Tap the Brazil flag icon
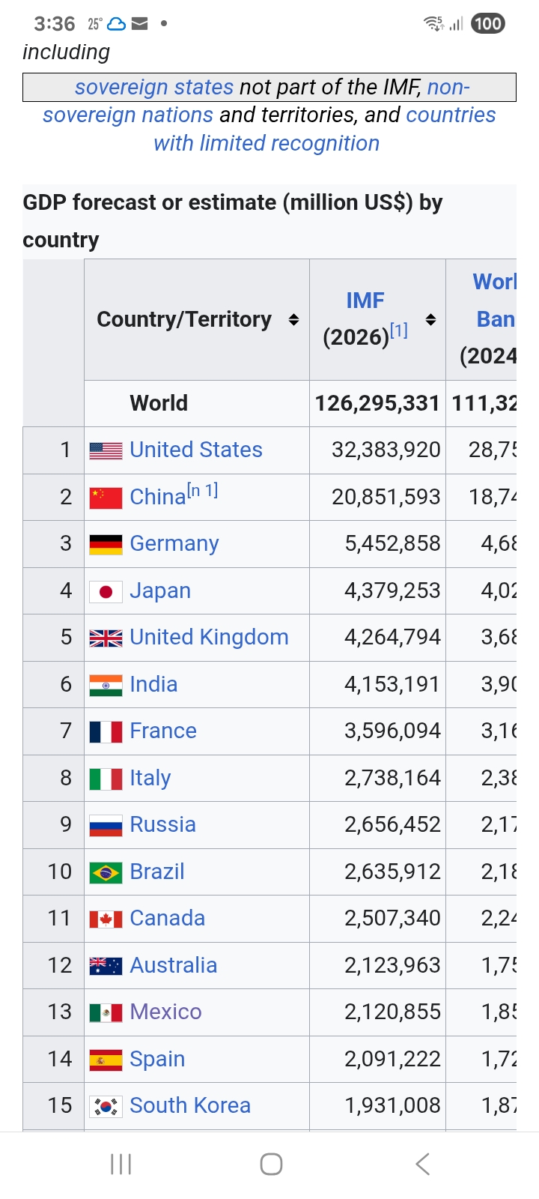Viewport: 539px width, 1199px height. pyautogui.click(x=106, y=872)
